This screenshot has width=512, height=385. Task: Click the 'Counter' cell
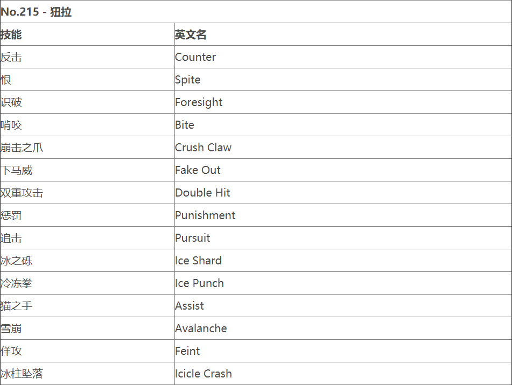pyautogui.click(x=195, y=57)
